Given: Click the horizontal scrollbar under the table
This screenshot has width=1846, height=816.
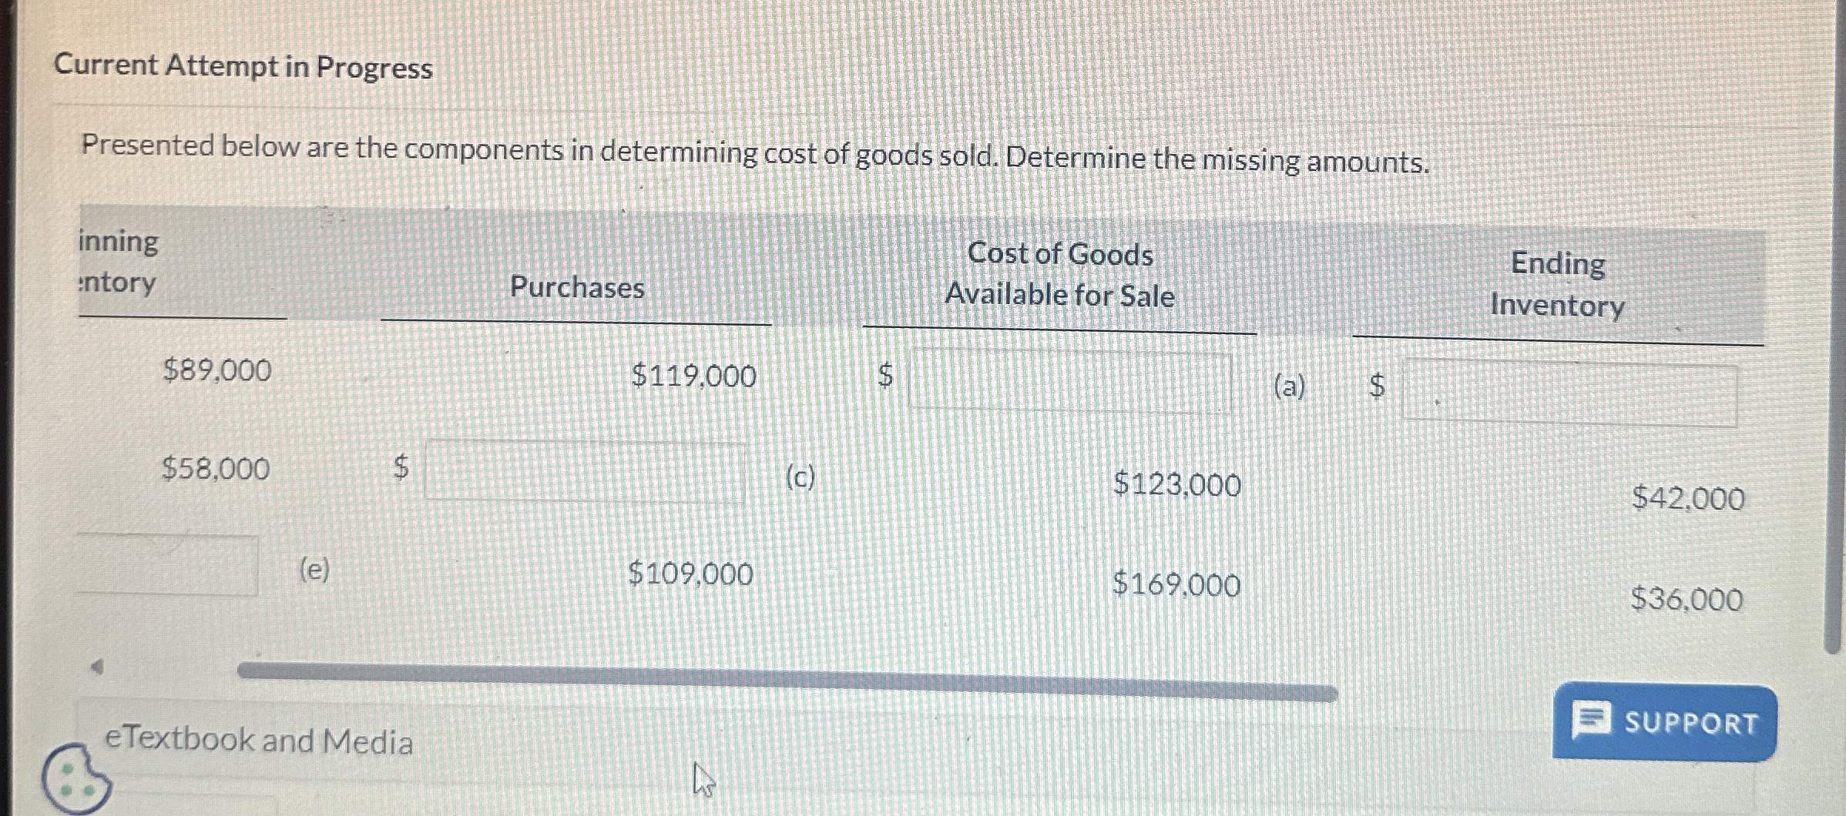Looking at the screenshot, I should (x=787, y=681).
